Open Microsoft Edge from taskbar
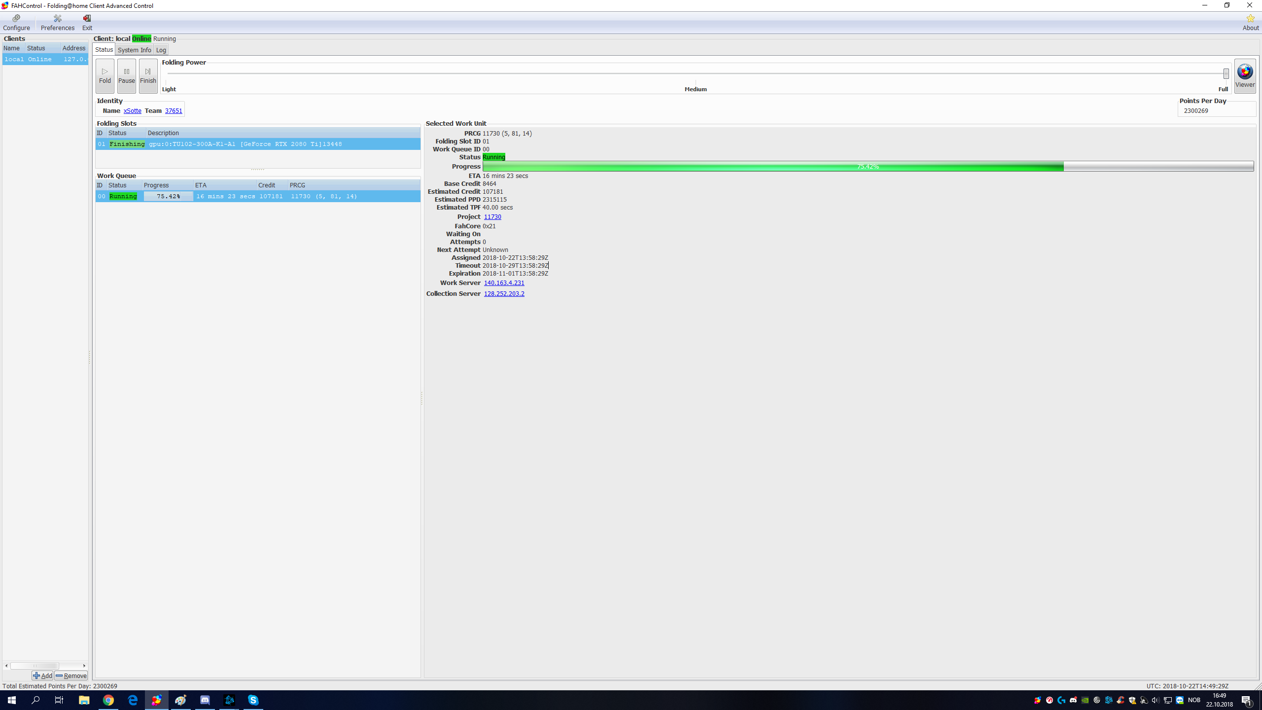Image resolution: width=1262 pixels, height=710 pixels. click(133, 700)
